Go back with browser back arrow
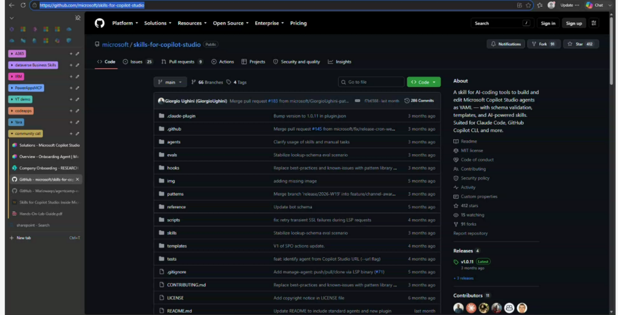Viewport: 618px width, 315px height. pyautogui.click(x=11, y=5)
